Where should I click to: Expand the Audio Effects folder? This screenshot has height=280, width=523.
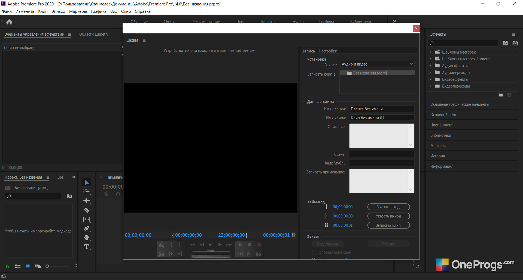click(x=430, y=66)
